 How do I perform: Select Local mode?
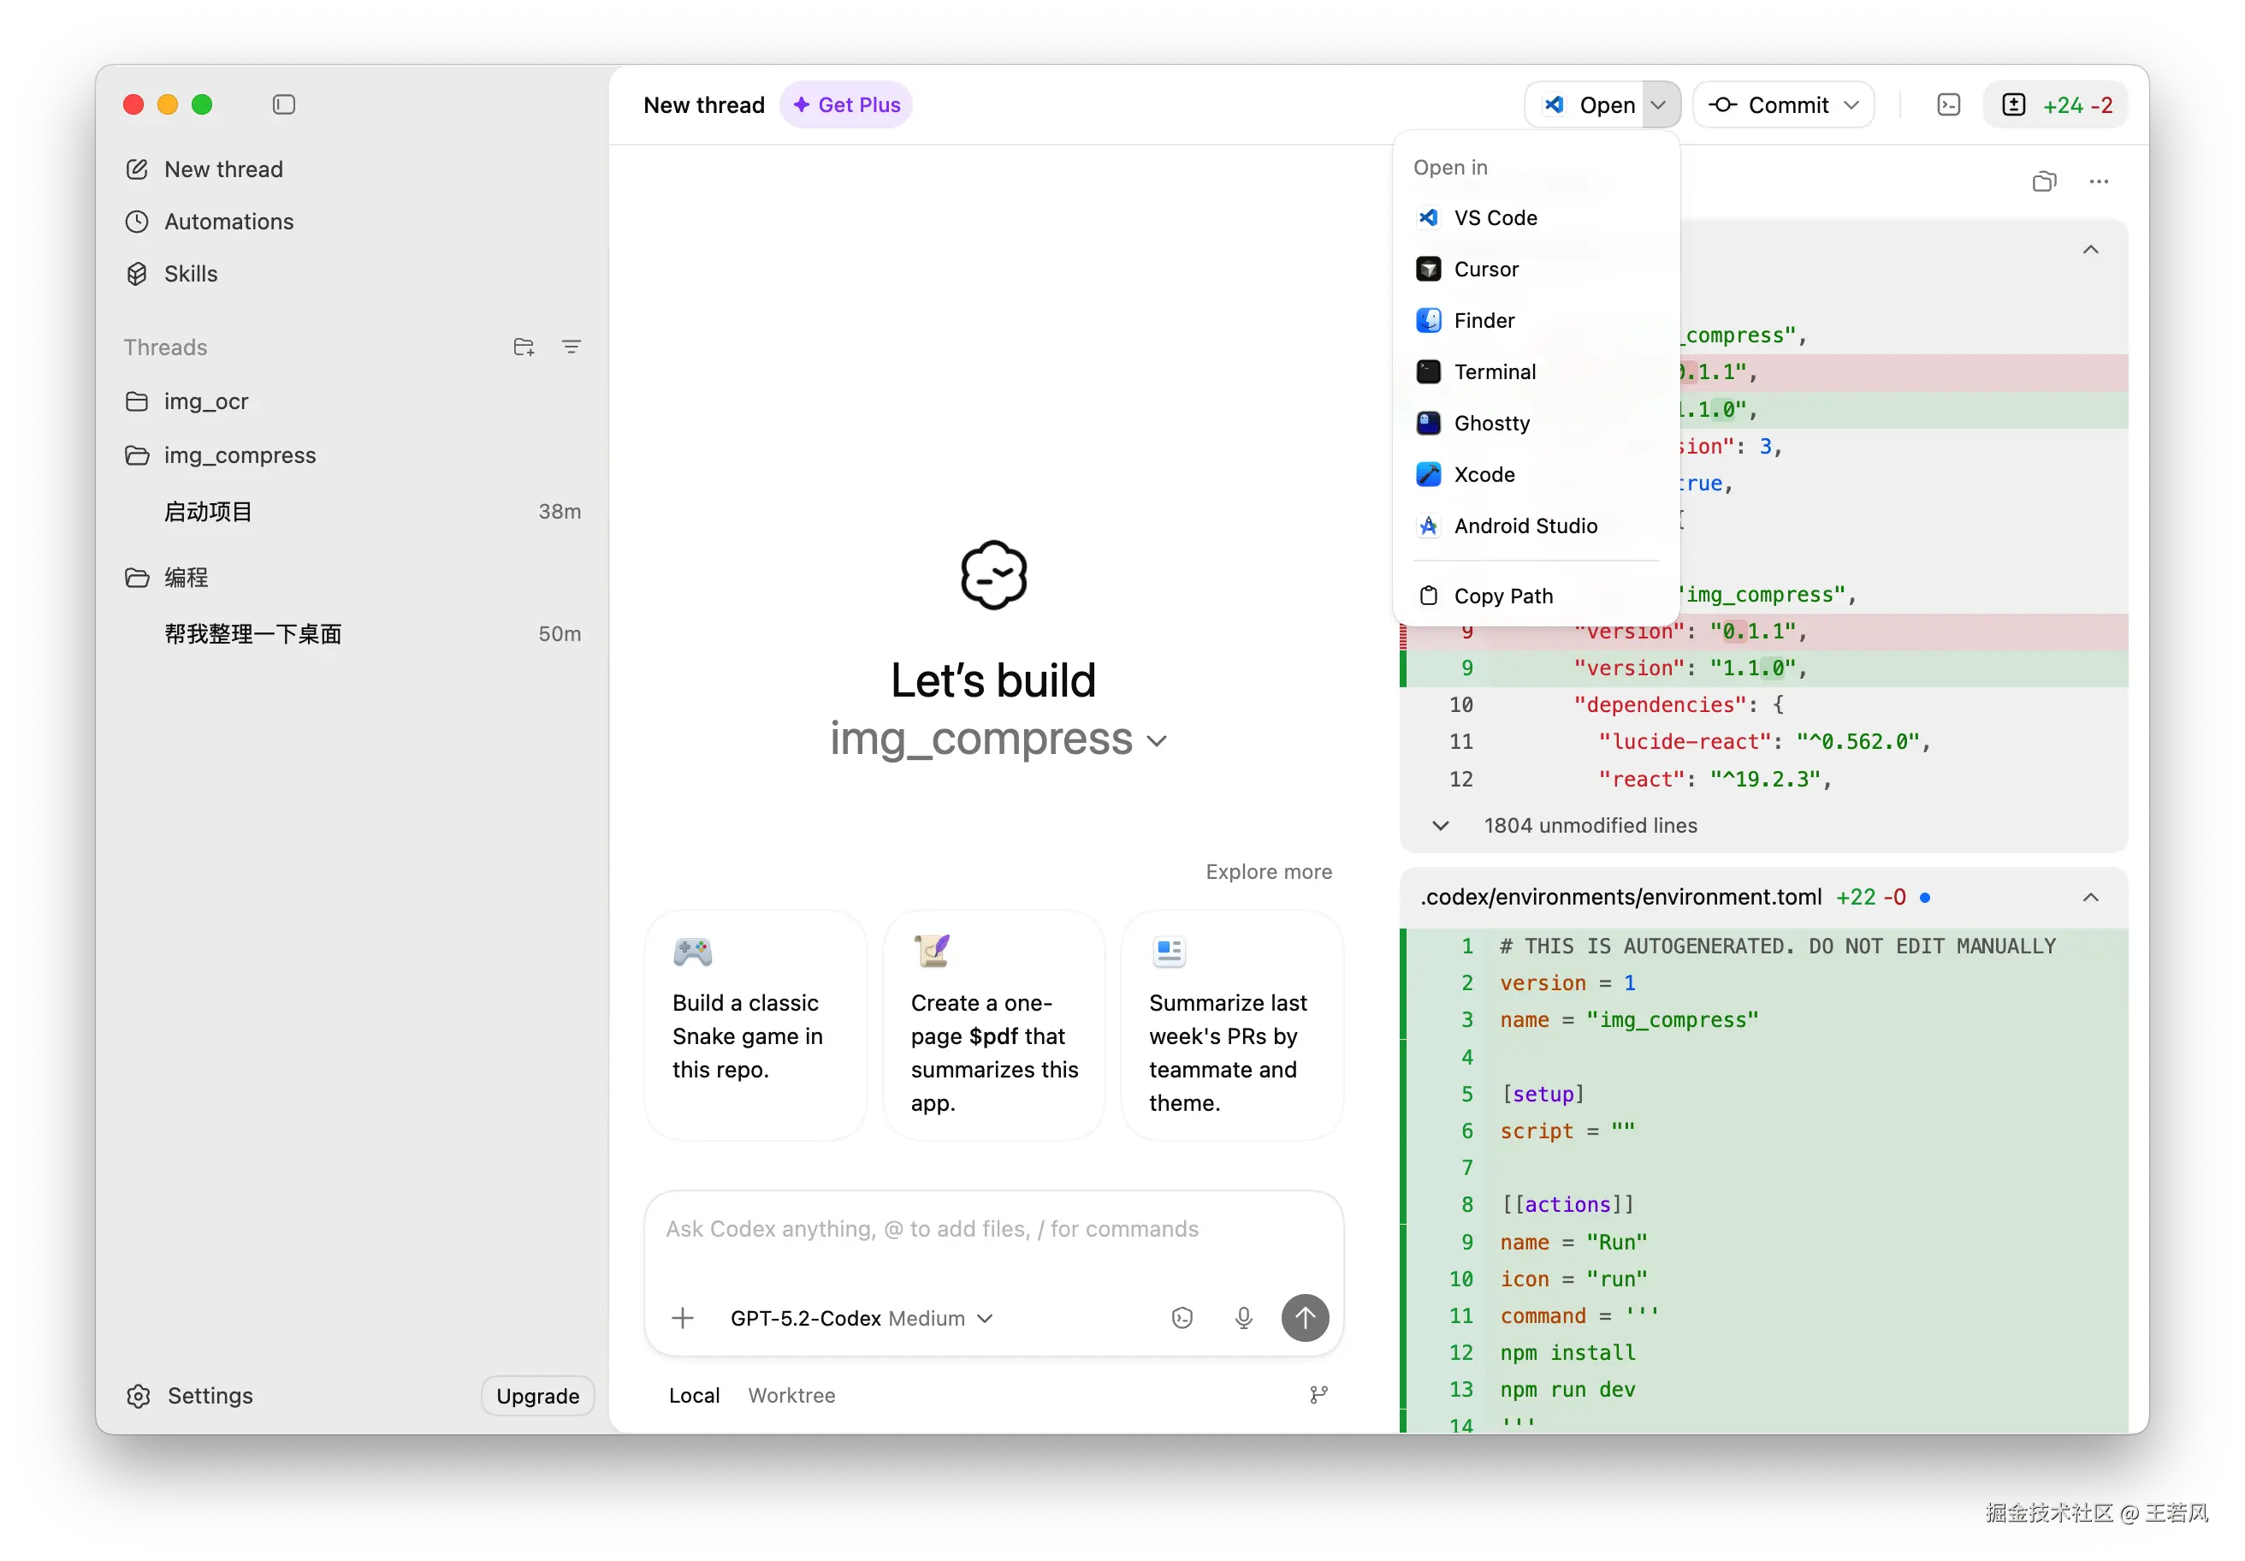click(x=694, y=1396)
